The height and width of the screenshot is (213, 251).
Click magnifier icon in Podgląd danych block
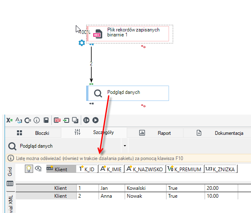98,93
